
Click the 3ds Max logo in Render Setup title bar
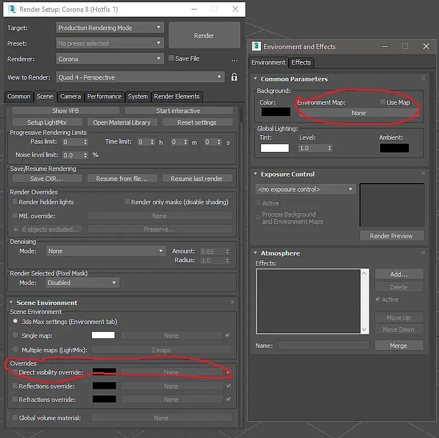(12, 9)
